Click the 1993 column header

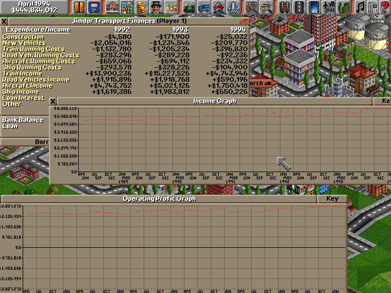180,30
